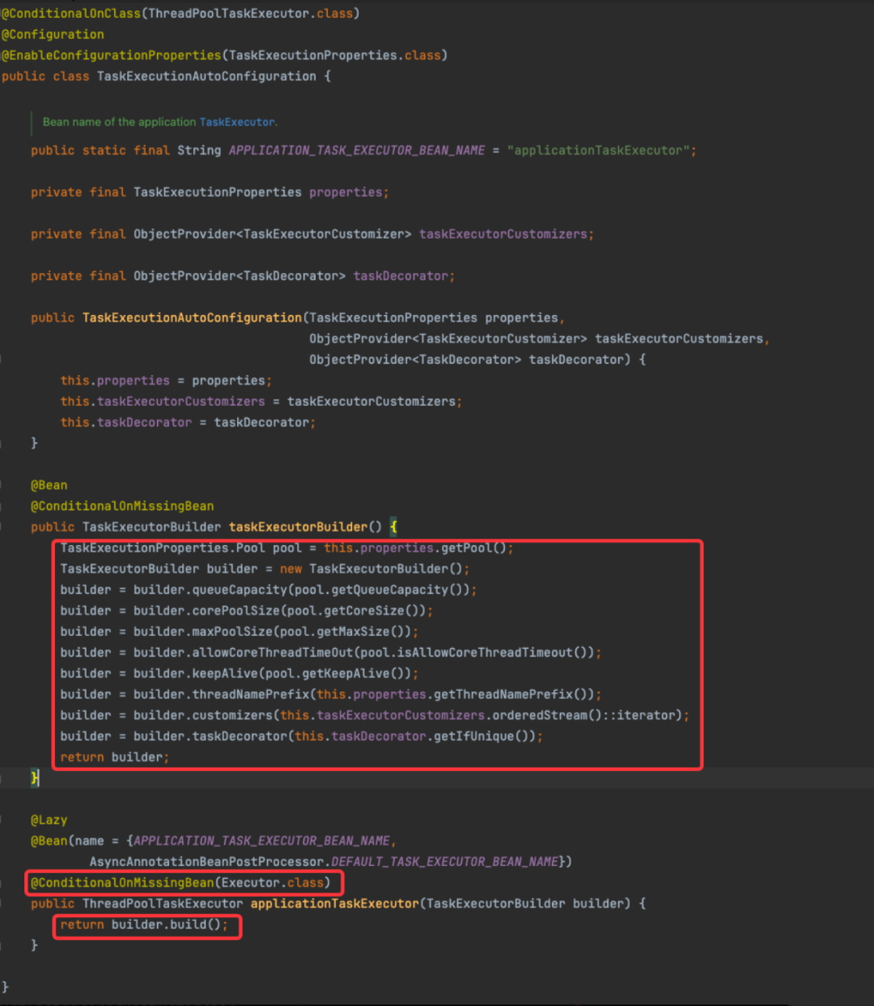
Task: Click TaskExecutionProperties.class in the annotation argument
Action: [335, 56]
